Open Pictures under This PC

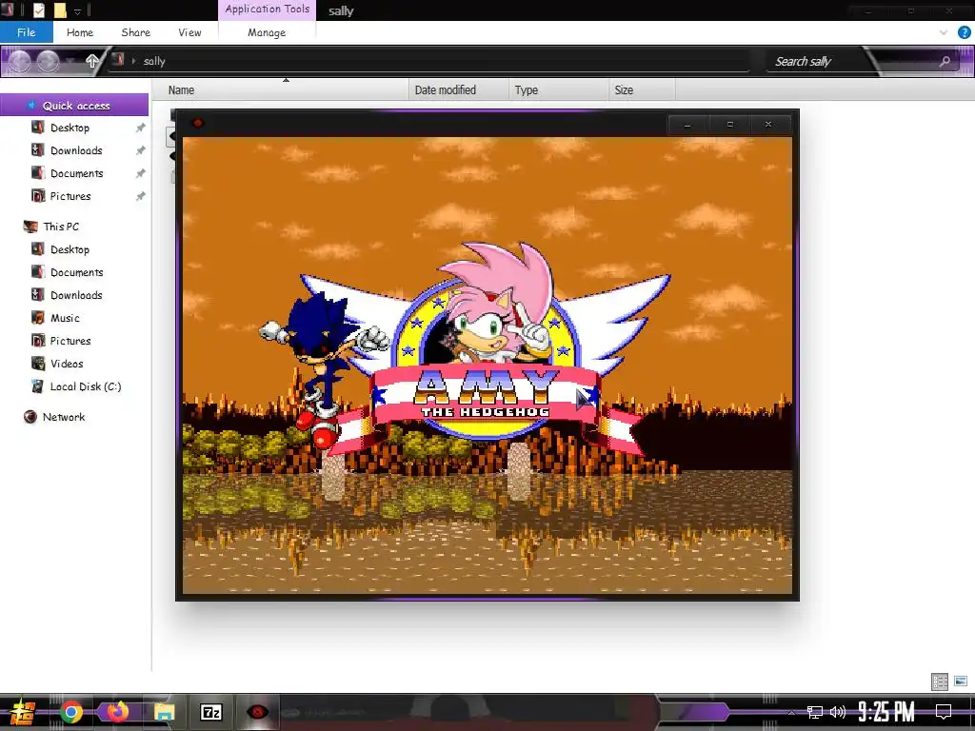point(70,341)
